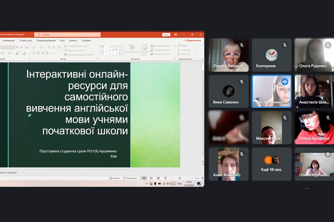Open the volume control in tray
The height and width of the screenshot is (222, 334).
(x=168, y=184)
